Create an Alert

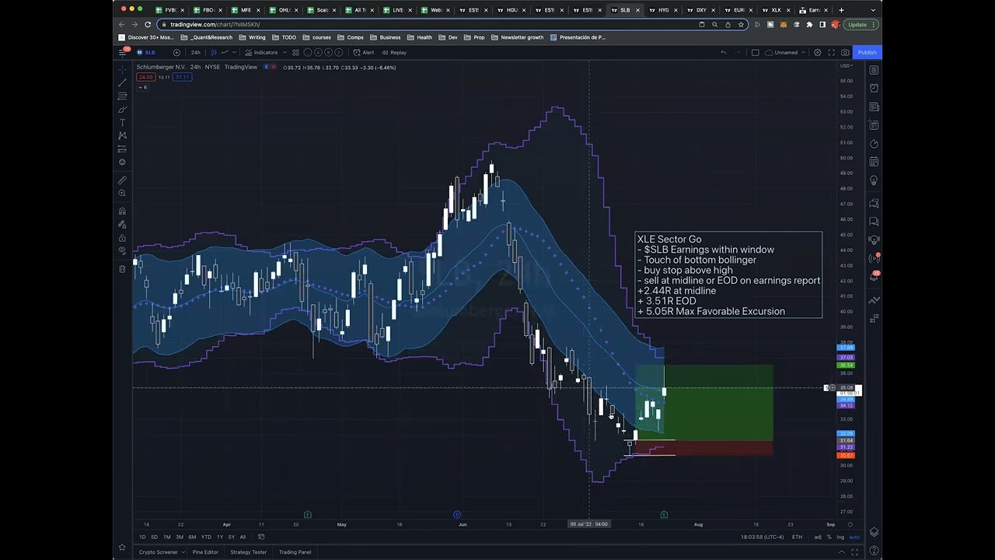tap(364, 52)
